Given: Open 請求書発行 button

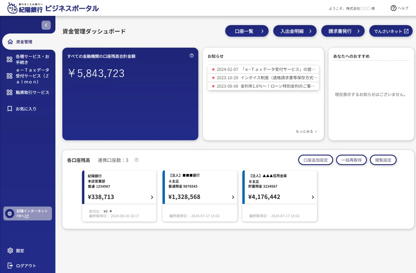Looking at the screenshot, I should coord(343,31).
